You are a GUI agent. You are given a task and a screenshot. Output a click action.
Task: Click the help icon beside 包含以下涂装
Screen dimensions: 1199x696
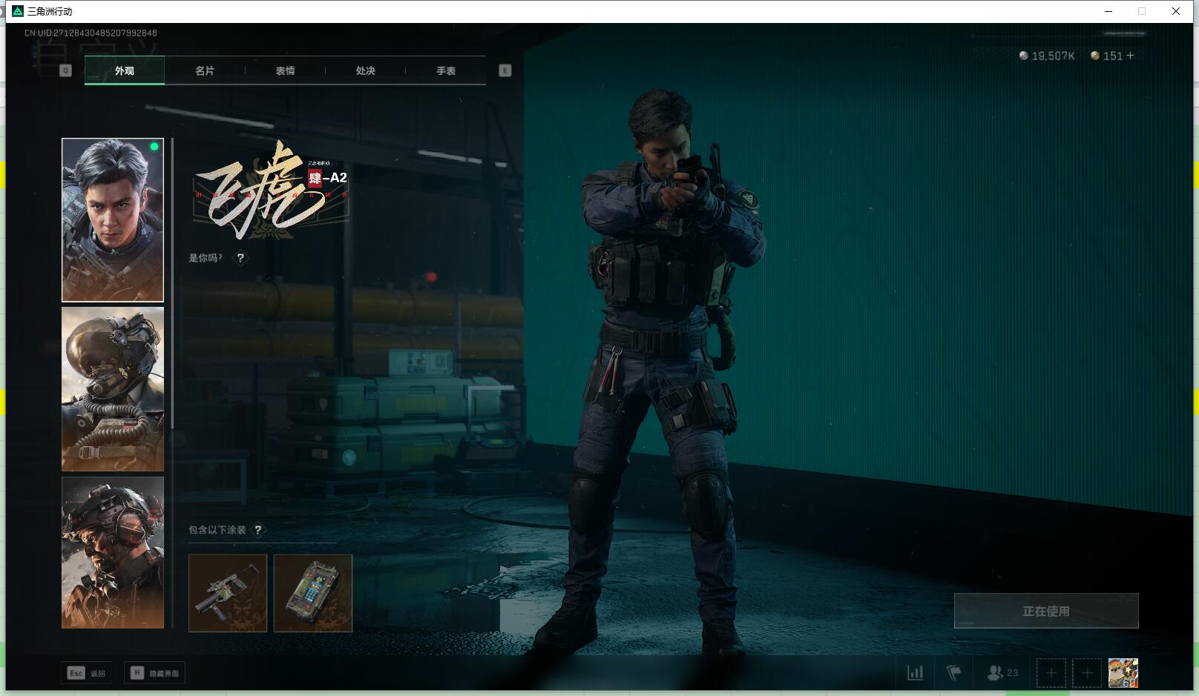coord(258,530)
